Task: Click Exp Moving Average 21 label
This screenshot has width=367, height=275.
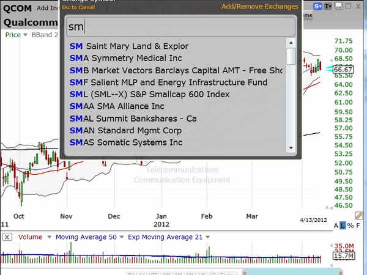Action: (165, 237)
